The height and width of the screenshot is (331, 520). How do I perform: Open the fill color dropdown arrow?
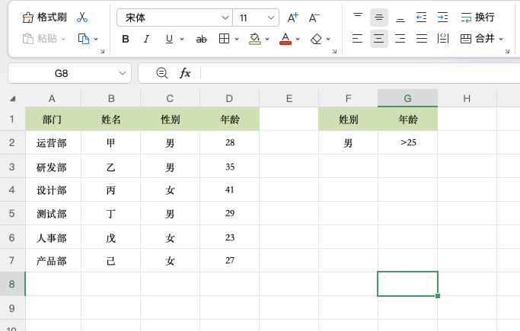point(267,39)
